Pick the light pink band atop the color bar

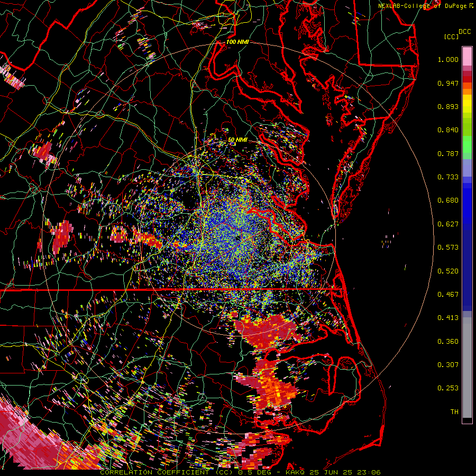pos(467,57)
